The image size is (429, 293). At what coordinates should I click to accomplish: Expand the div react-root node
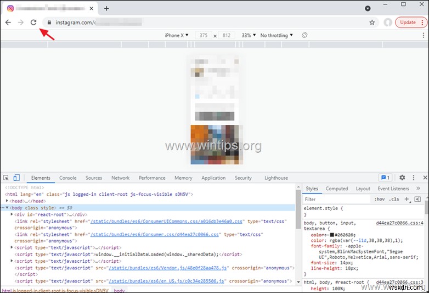point(12,214)
